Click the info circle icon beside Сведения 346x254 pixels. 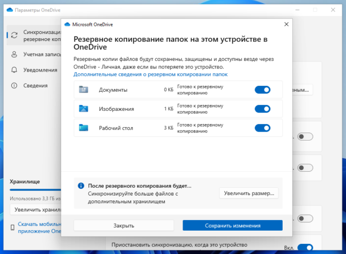tap(14, 85)
